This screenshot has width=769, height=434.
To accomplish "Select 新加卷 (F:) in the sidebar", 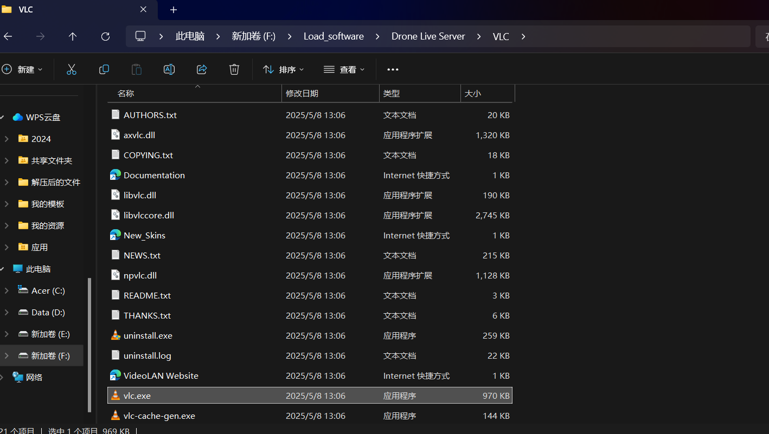I will 42,355.
